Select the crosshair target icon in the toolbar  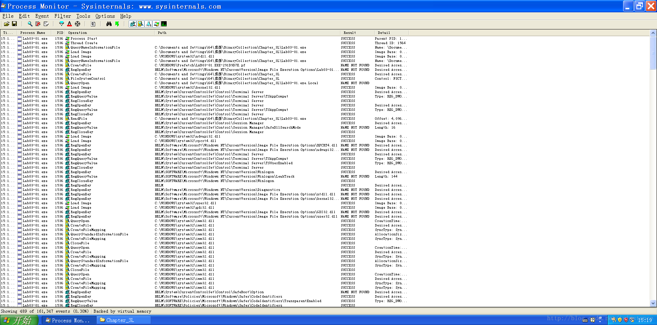point(78,24)
